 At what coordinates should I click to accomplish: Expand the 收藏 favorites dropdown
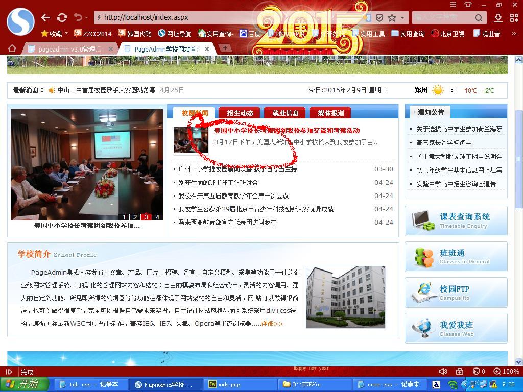click(55, 34)
